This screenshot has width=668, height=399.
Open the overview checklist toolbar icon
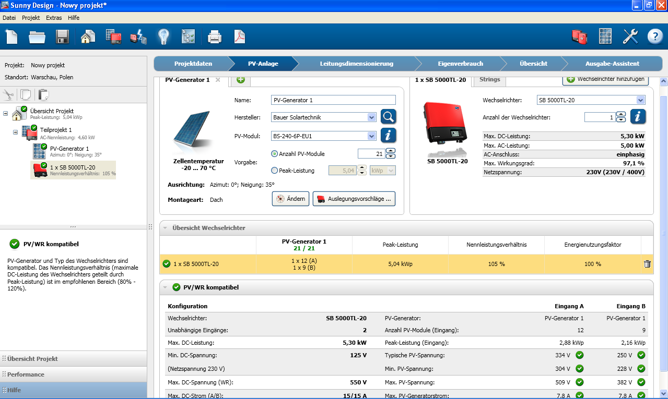pyautogui.click(x=188, y=37)
